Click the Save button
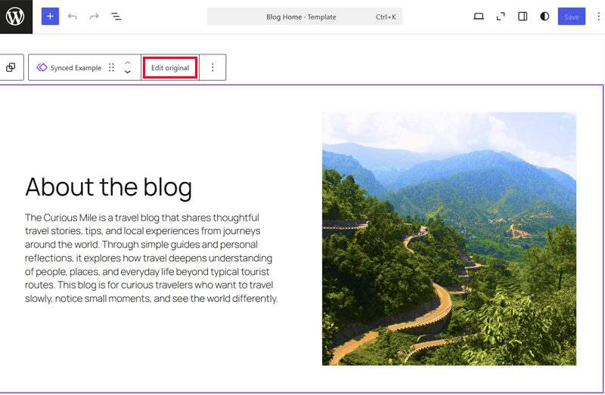The width and height of the screenshot is (605, 395). [571, 17]
